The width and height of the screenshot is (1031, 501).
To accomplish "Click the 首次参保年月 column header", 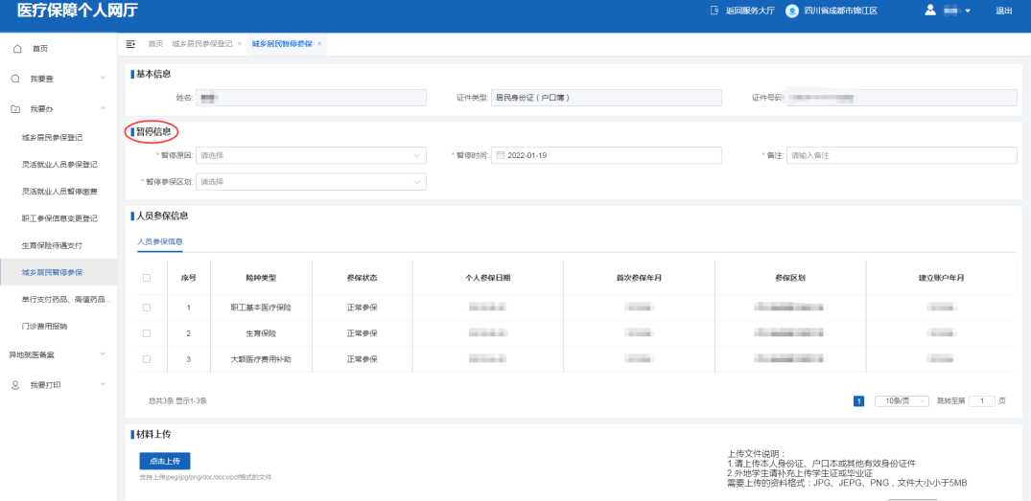I will [x=639, y=278].
